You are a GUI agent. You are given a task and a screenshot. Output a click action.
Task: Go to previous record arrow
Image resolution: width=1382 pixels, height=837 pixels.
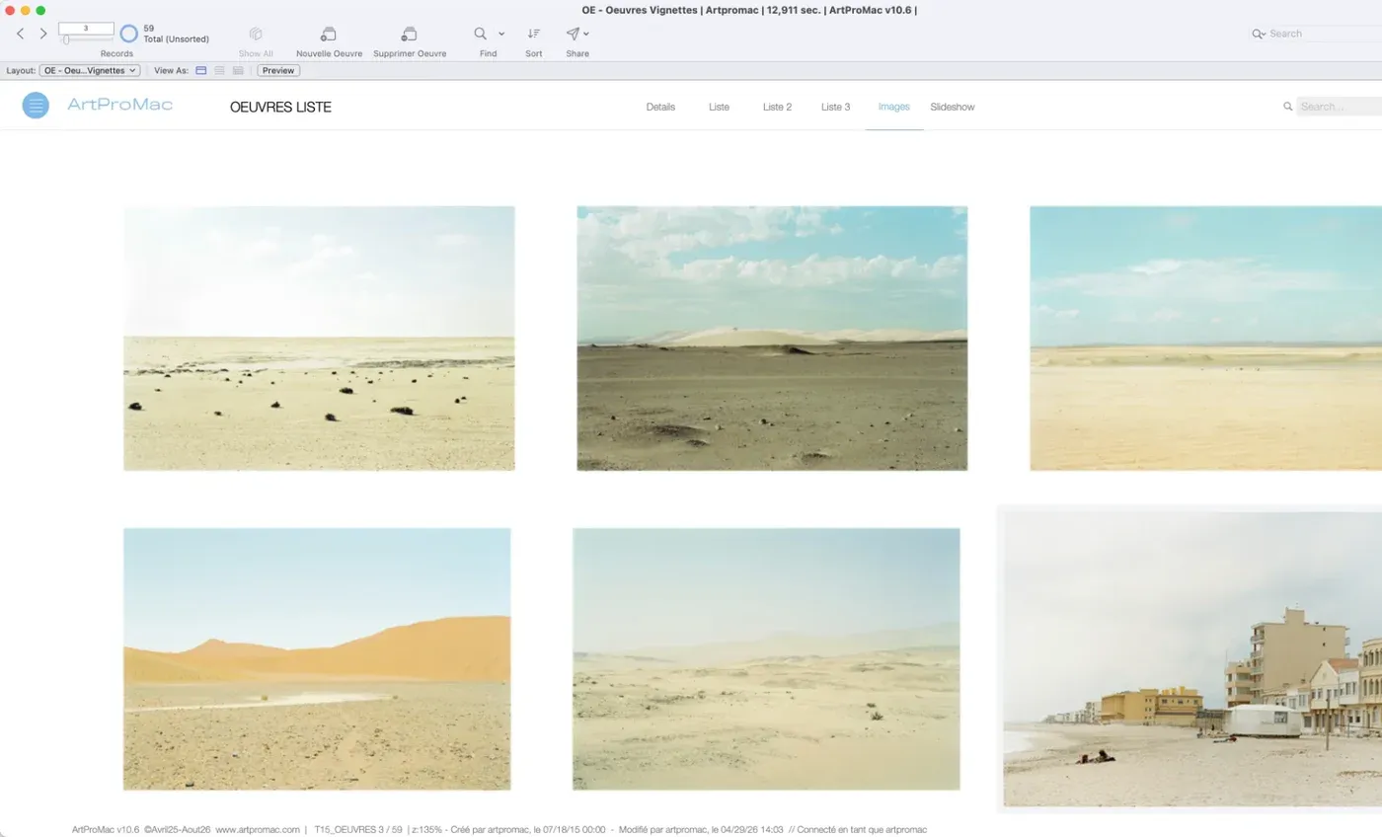coord(20,34)
